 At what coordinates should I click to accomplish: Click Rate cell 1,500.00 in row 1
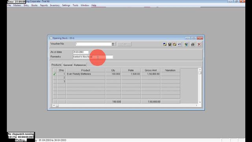(131, 74)
